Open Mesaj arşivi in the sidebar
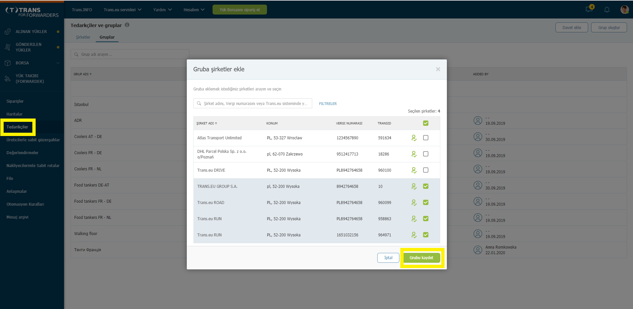Image resolution: width=633 pixels, height=309 pixels. 17,217
